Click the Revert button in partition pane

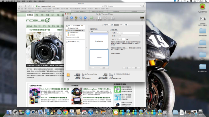coord(126,68)
